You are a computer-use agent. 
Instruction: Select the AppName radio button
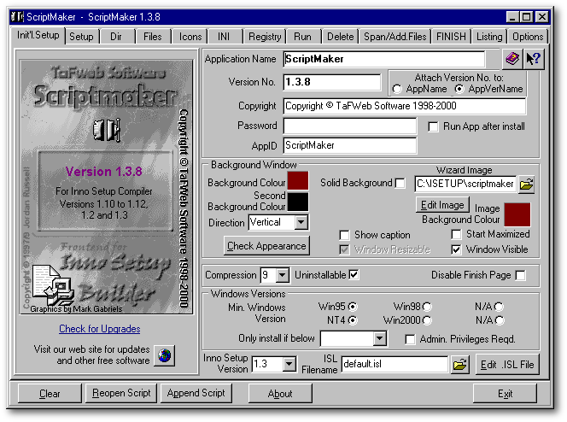pos(397,89)
